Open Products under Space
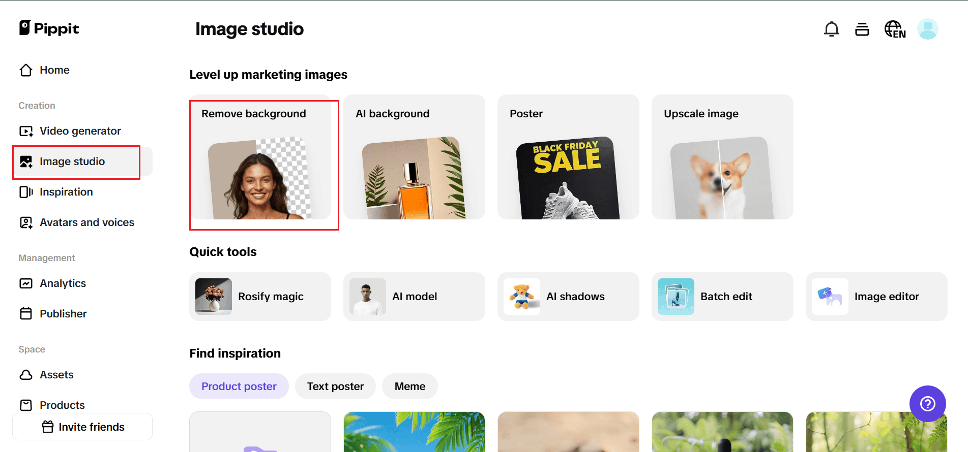The image size is (968, 452). tap(82, 405)
